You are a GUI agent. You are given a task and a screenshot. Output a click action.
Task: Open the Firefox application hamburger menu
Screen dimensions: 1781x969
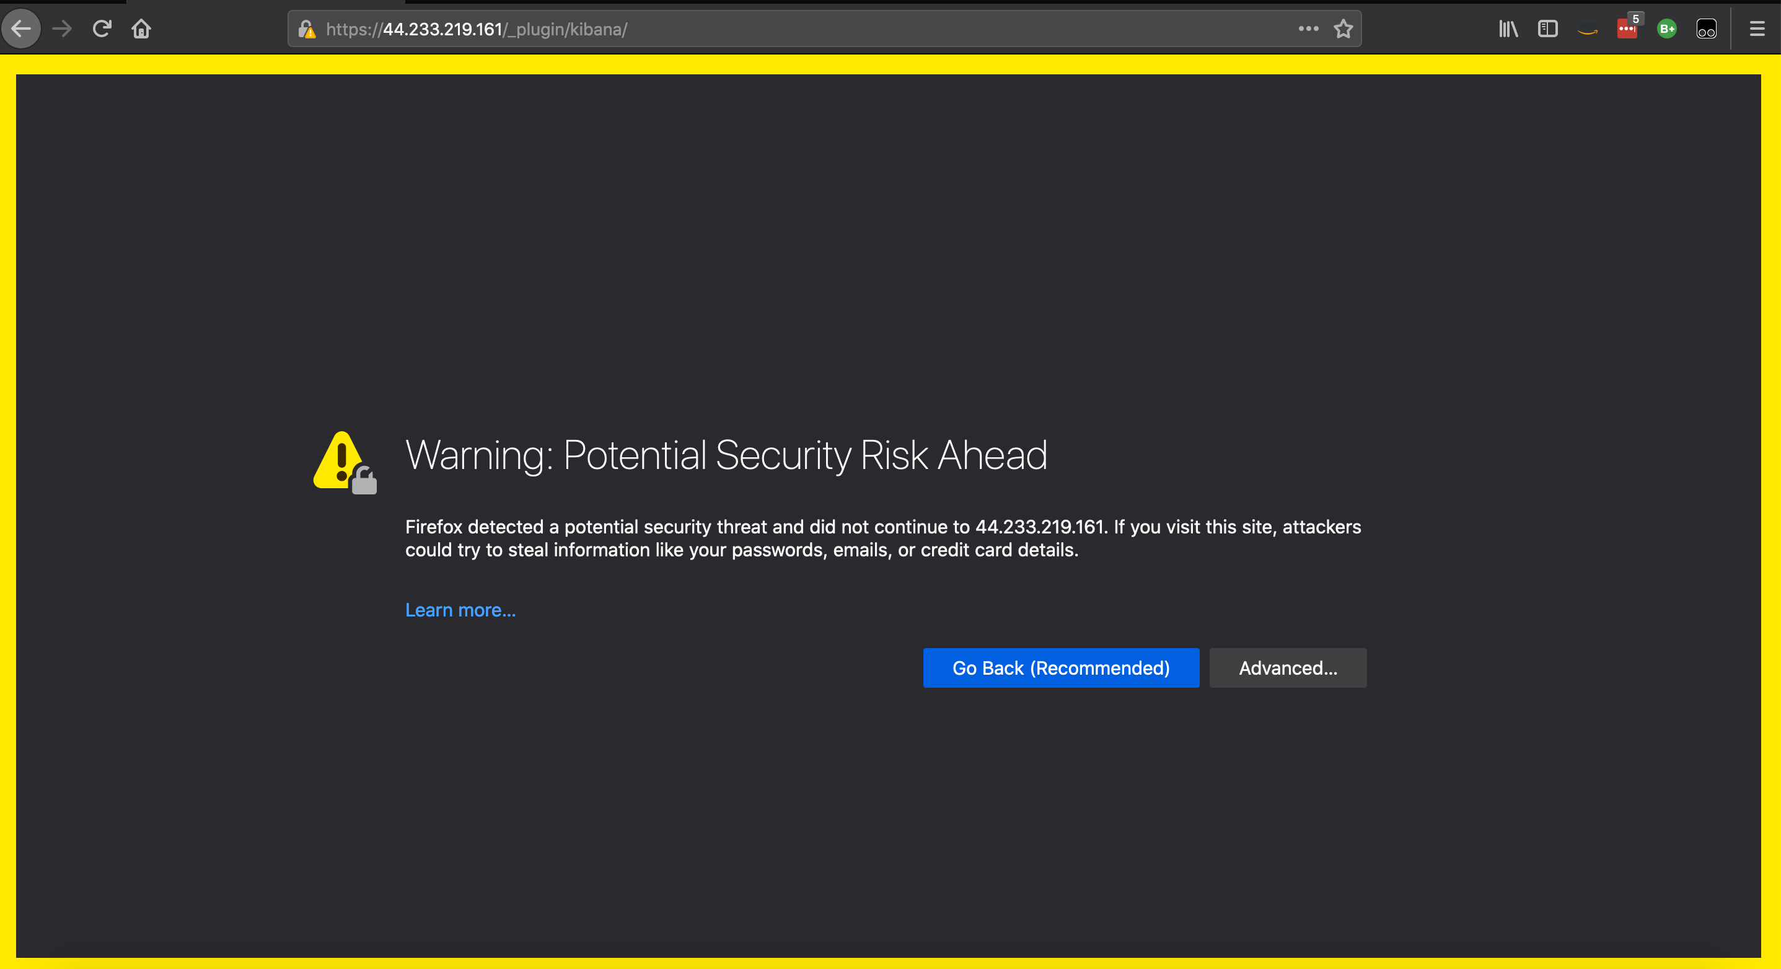(x=1757, y=28)
